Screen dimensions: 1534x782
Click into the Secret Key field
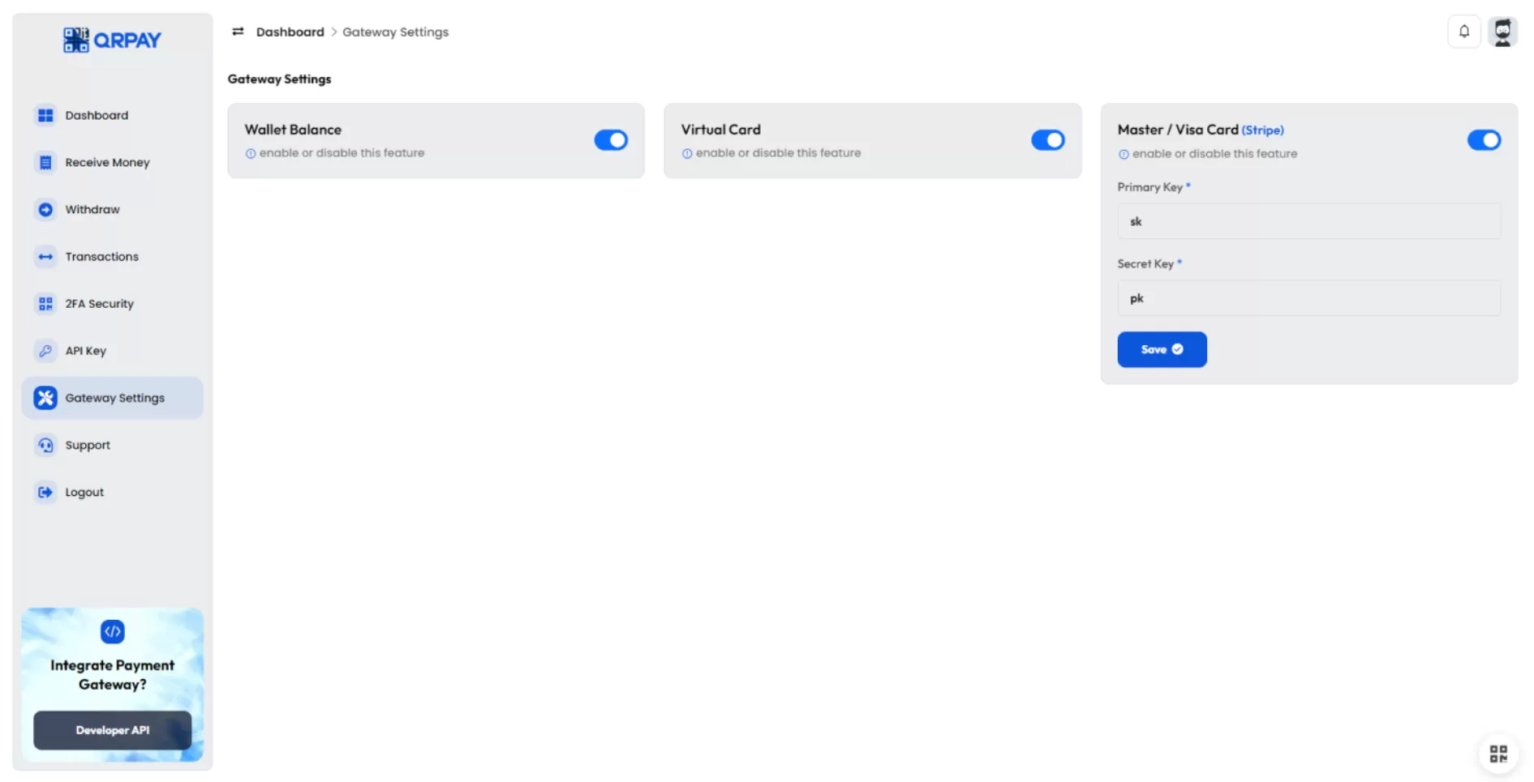point(1308,298)
